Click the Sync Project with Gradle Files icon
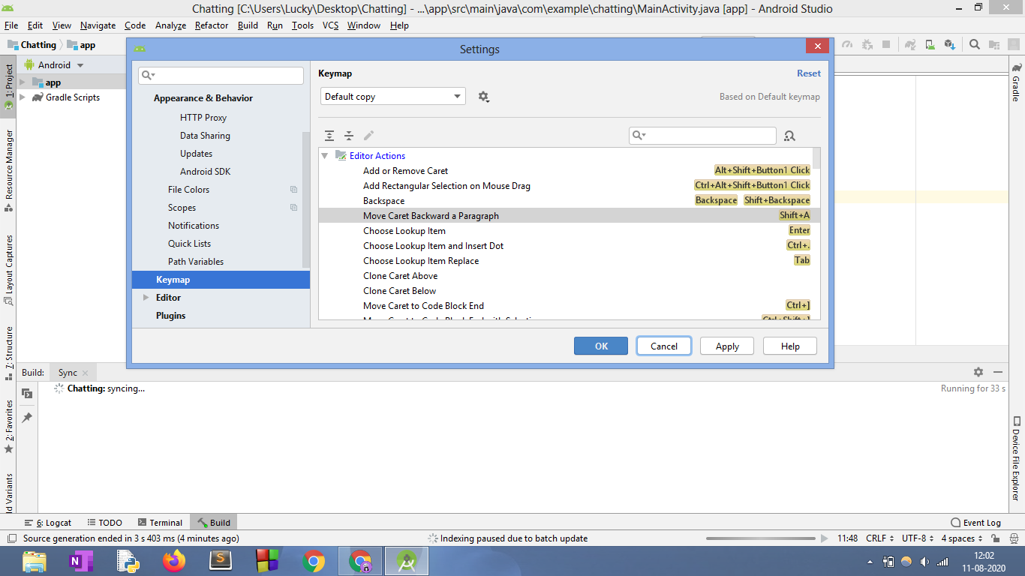This screenshot has height=576, width=1025. click(x=910, y=45)
